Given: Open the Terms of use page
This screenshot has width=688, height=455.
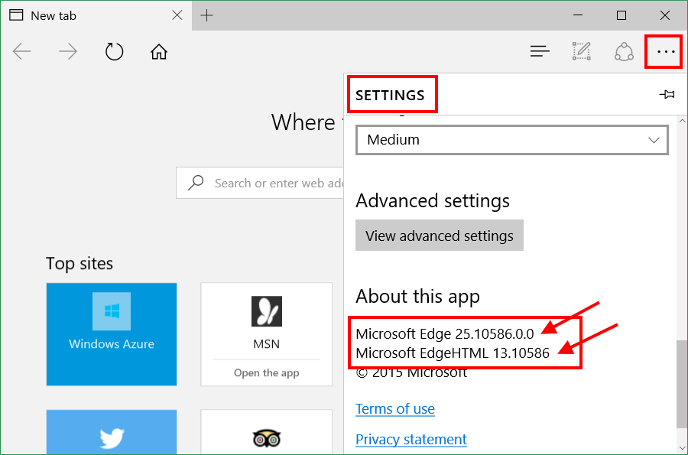Looking at the screenshot, I should click(394, 408).
